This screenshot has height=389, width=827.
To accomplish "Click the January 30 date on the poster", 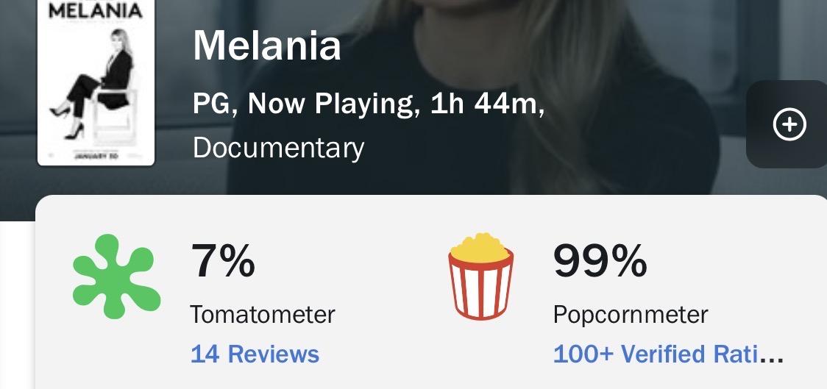I will tap(96, 156).
